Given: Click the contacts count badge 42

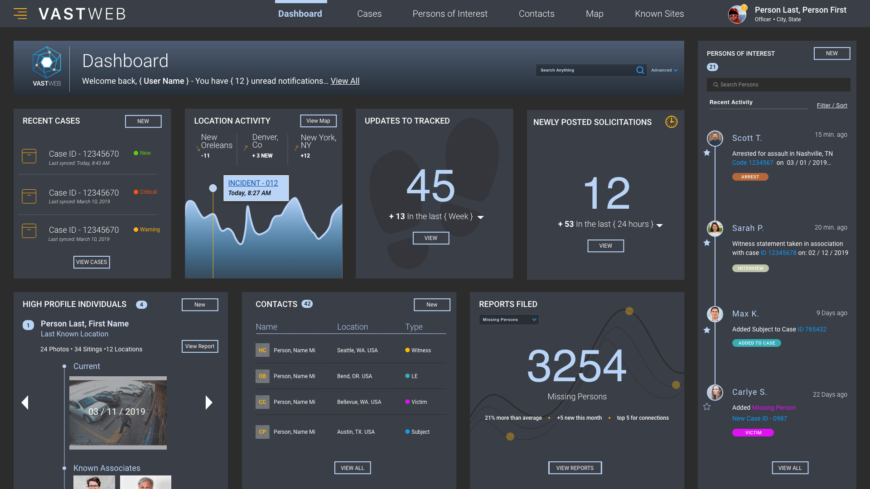Looking at the screenshot, I should [307, 304].
